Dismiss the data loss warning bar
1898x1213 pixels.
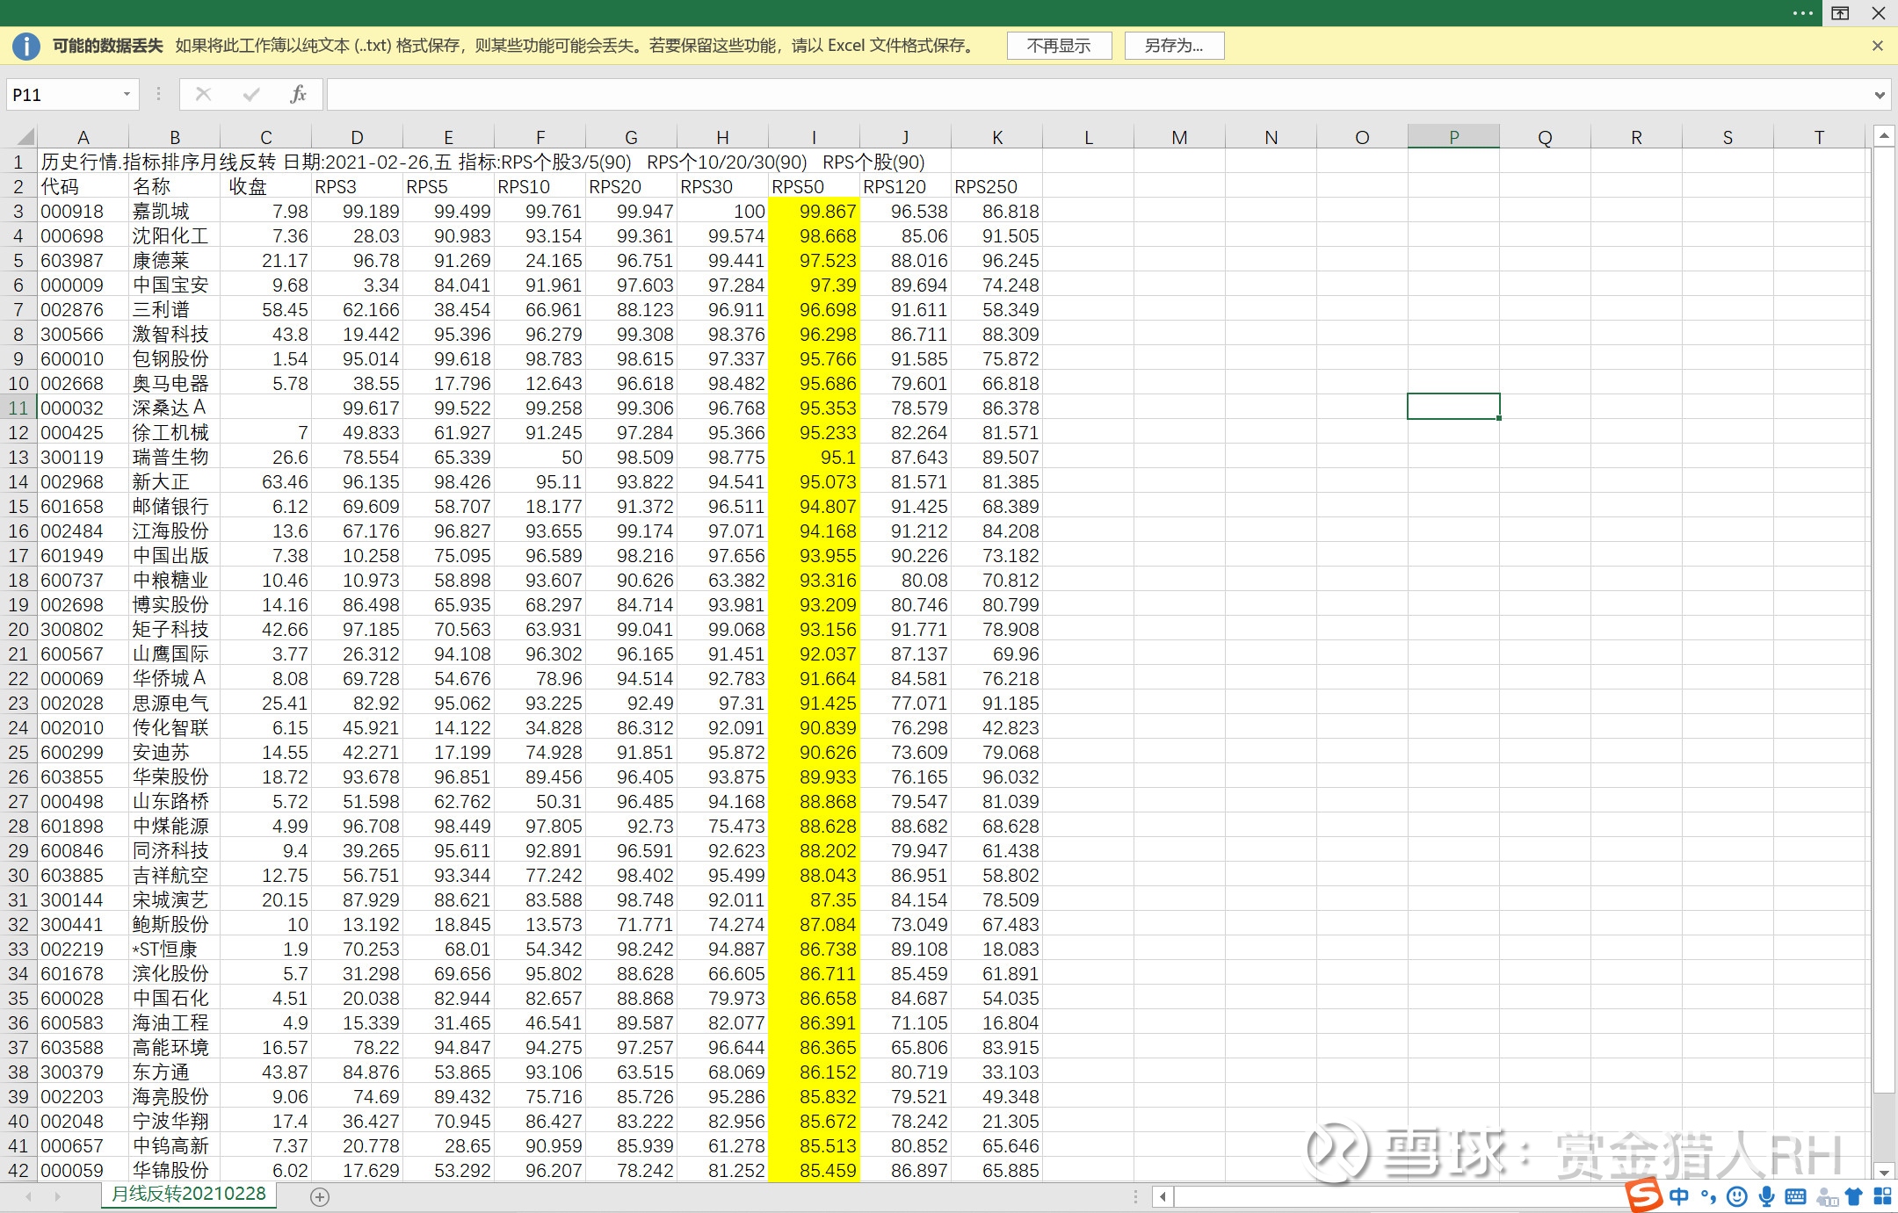(x=1878, y=46)
